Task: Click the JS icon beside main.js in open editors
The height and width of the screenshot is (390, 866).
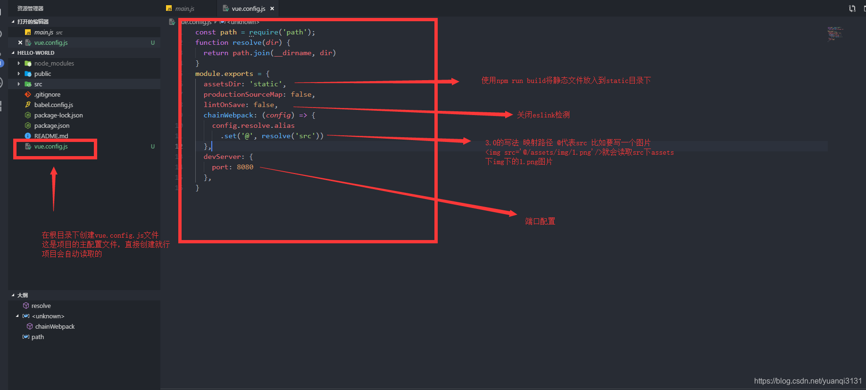Action: [x=28, y=32]
